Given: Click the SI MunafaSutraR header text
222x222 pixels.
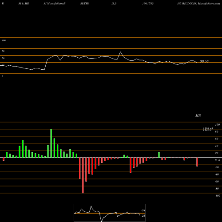Looking at the screenshot, I should tap(55, 4).
